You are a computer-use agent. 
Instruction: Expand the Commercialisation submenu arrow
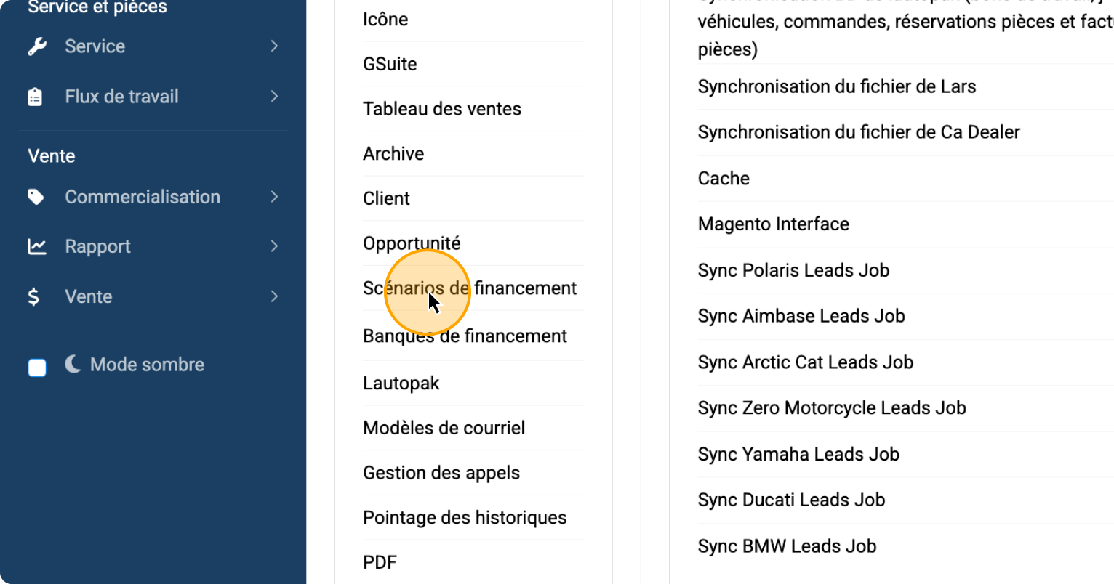[x=274, y=197]
